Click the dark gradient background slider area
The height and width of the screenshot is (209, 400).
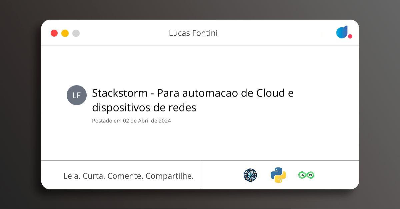click(x=20, y=104)
